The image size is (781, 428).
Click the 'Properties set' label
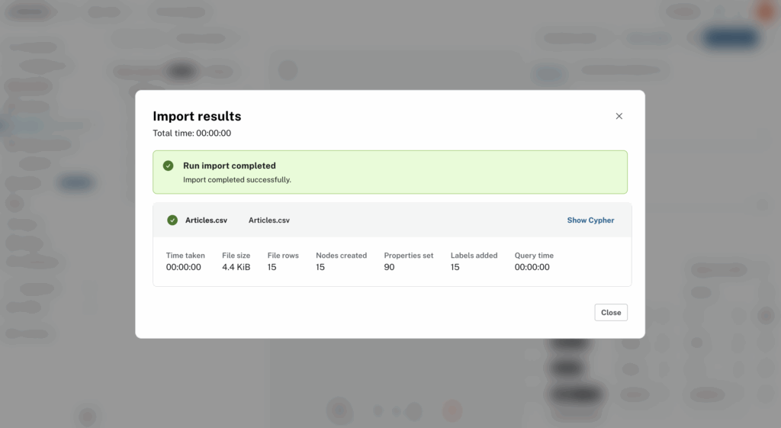click(408, 256)
